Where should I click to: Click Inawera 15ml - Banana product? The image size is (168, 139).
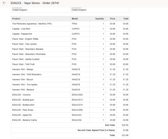coord(23,90)
